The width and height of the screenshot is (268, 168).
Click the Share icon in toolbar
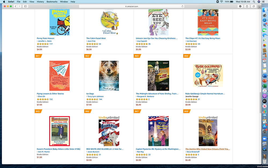point(247,6)
